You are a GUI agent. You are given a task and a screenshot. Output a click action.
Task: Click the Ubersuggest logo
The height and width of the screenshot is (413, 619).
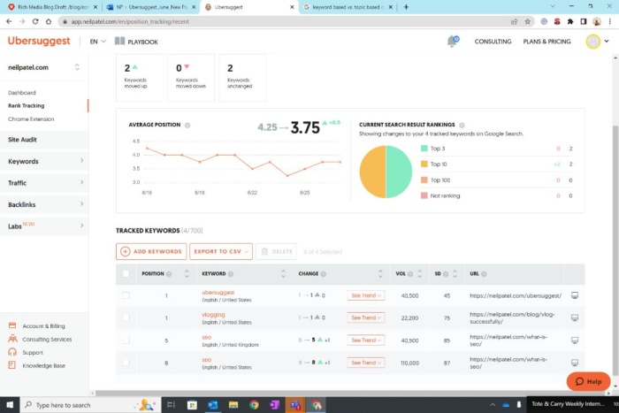[x=39, y=41]
